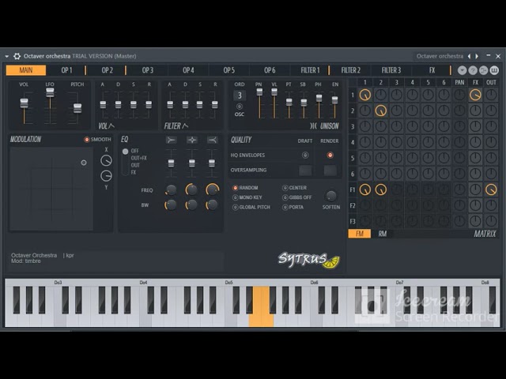Click the Octaver orchestra preset name selector
Screen dimensions: 506x379
click(x=440, y=56)
